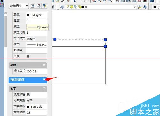The height and width of the screenshot is (116, 160).
Task: Click the properties panel scrollbar thumb
Action: (x=6, y=31)
